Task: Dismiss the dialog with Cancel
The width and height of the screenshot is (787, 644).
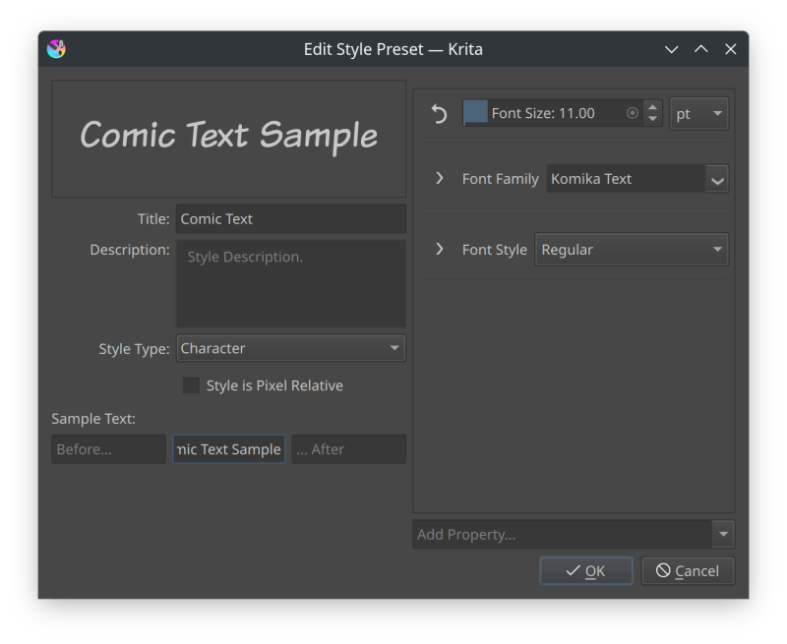Action: pyautogui.click(x=688, y=570)
